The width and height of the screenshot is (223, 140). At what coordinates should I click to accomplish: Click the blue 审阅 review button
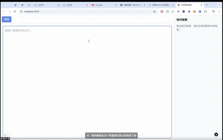pos(7,19)
